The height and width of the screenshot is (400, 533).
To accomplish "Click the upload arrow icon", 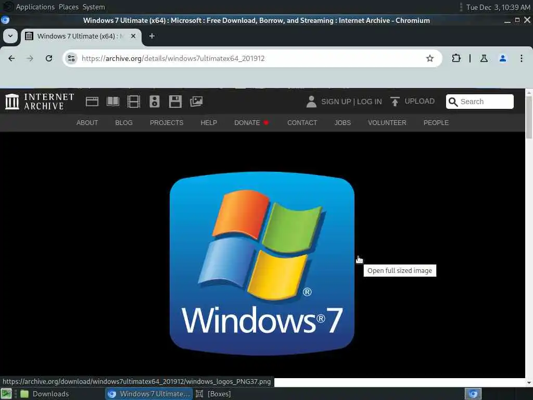I will (395, 102).
